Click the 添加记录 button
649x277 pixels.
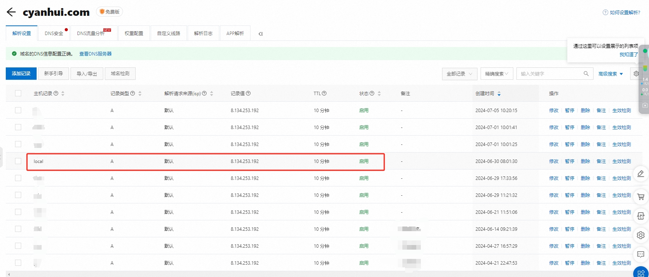click(21, 74)
